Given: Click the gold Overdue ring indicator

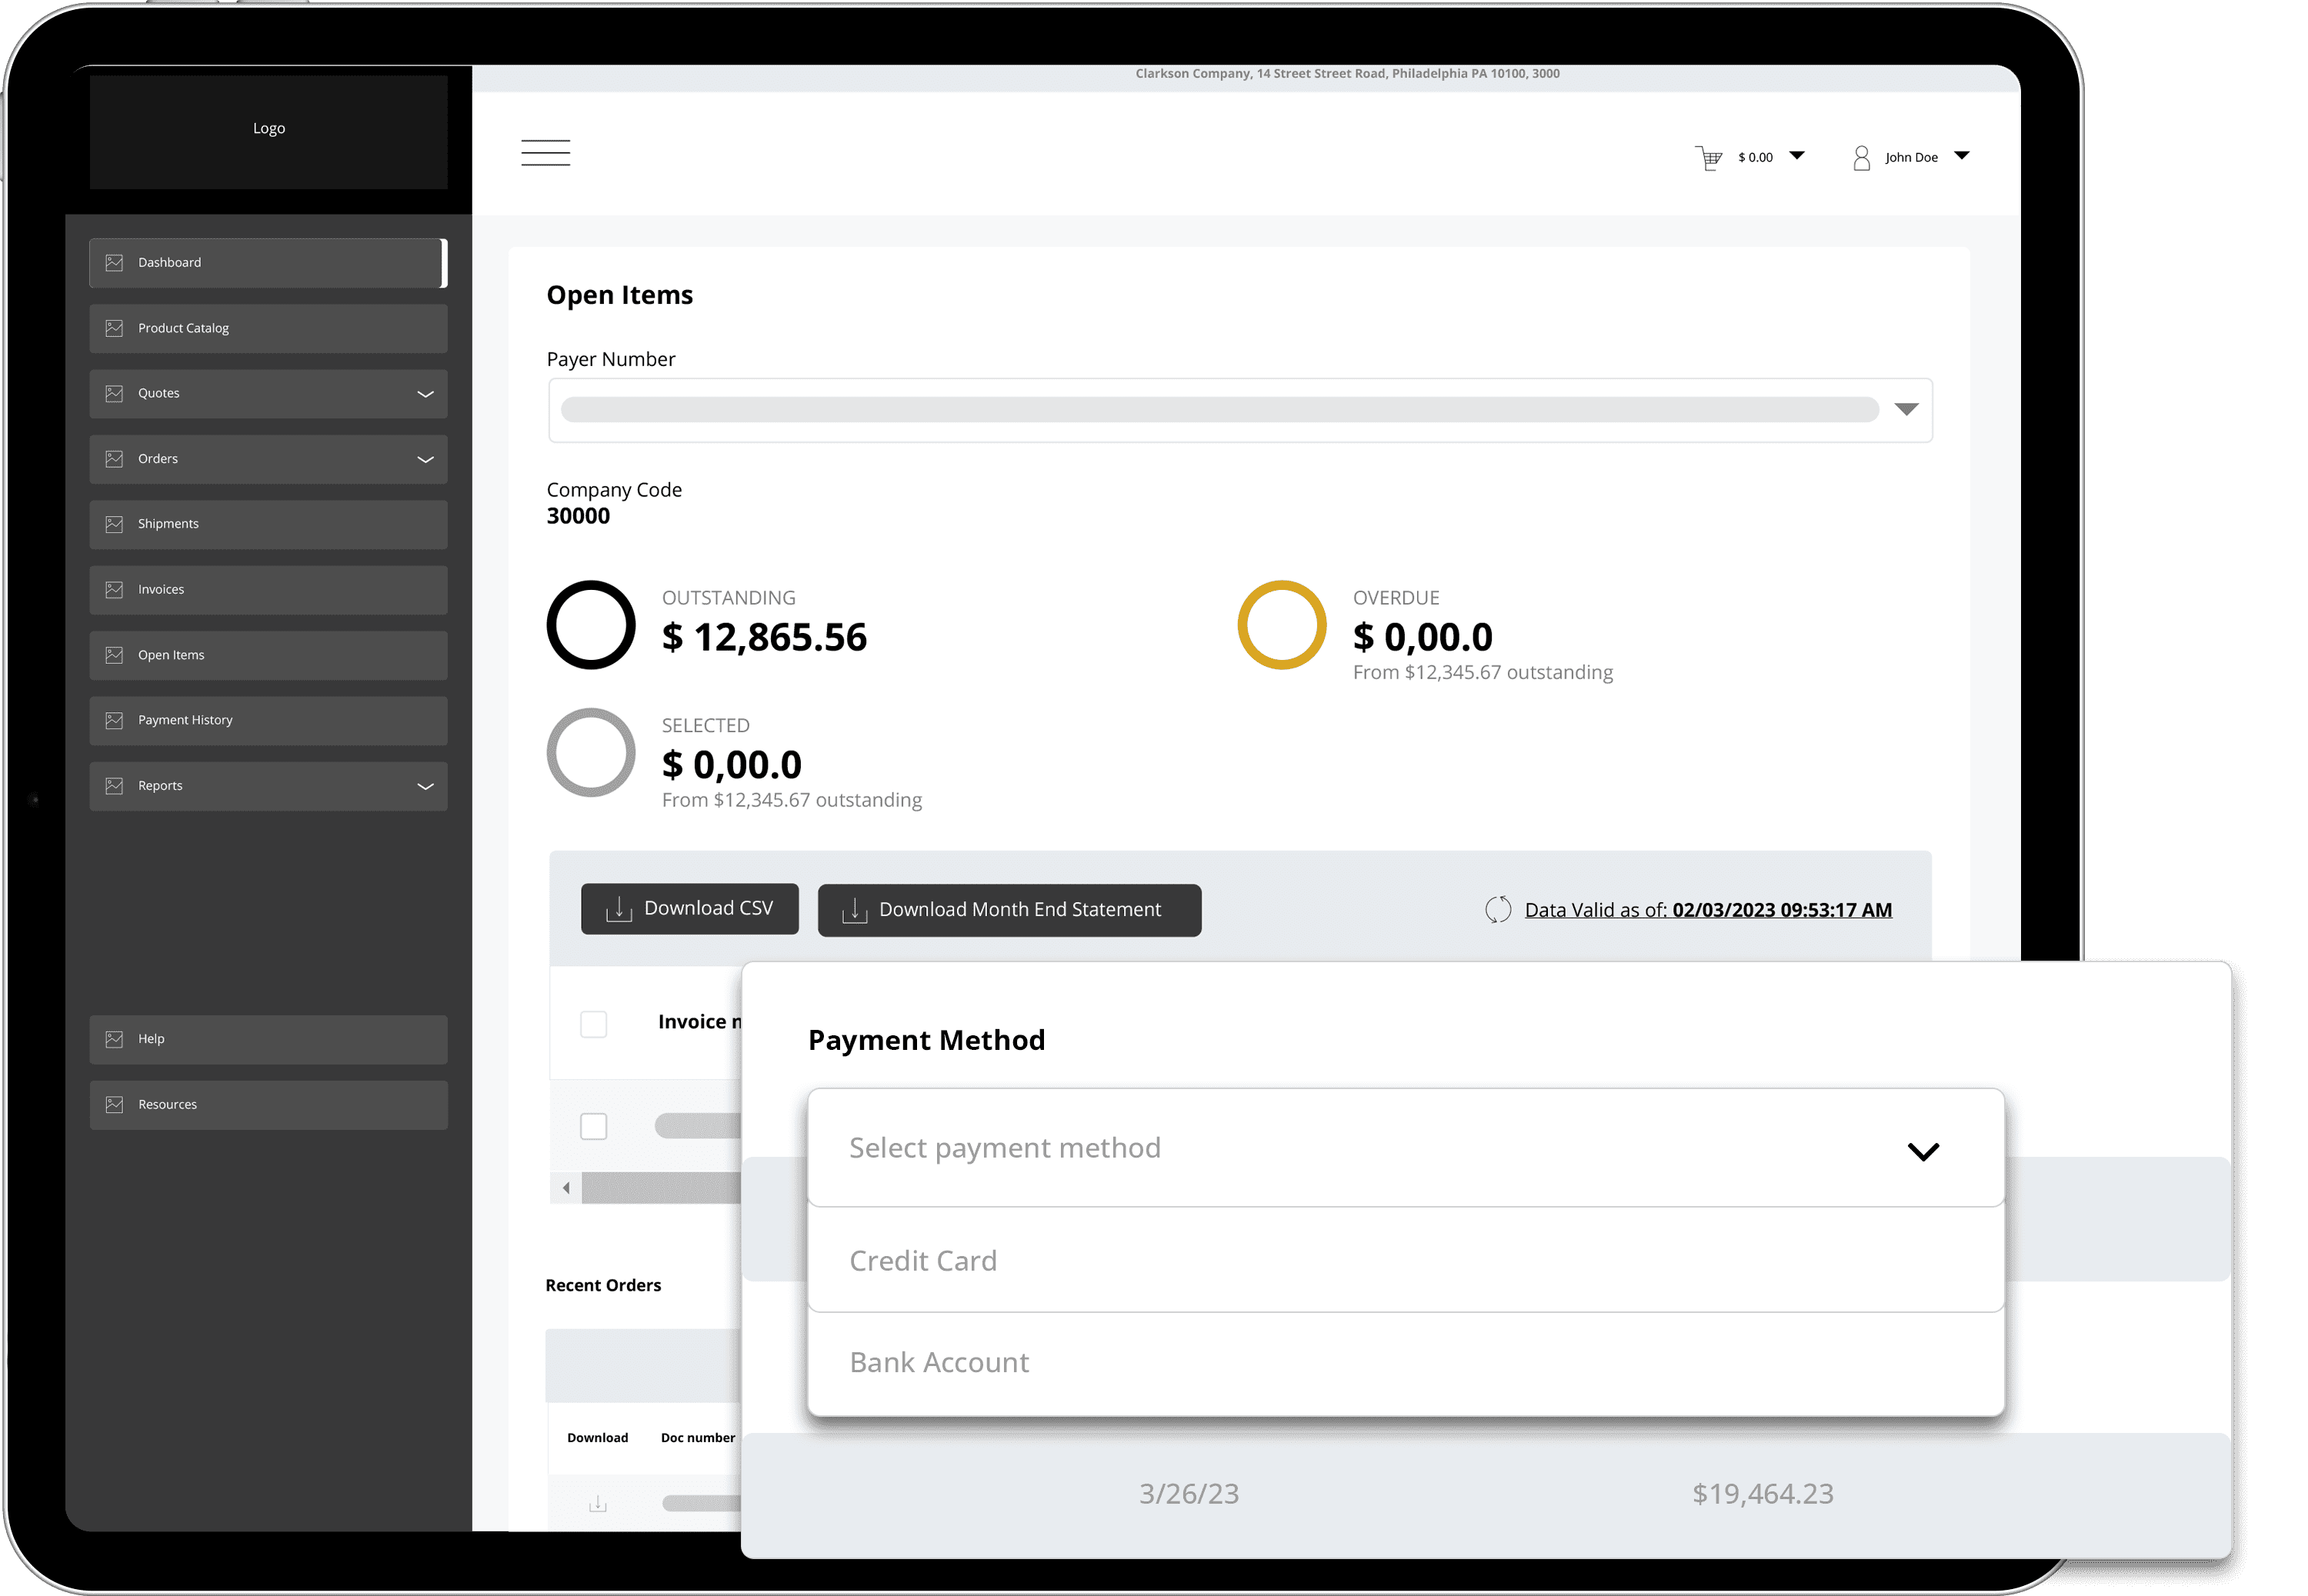Looking at the screenshot, I should click(1281, 625).
